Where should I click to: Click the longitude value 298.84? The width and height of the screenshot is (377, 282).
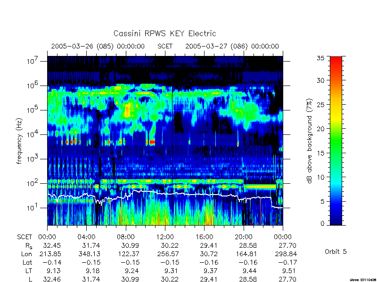click(286, 254)
